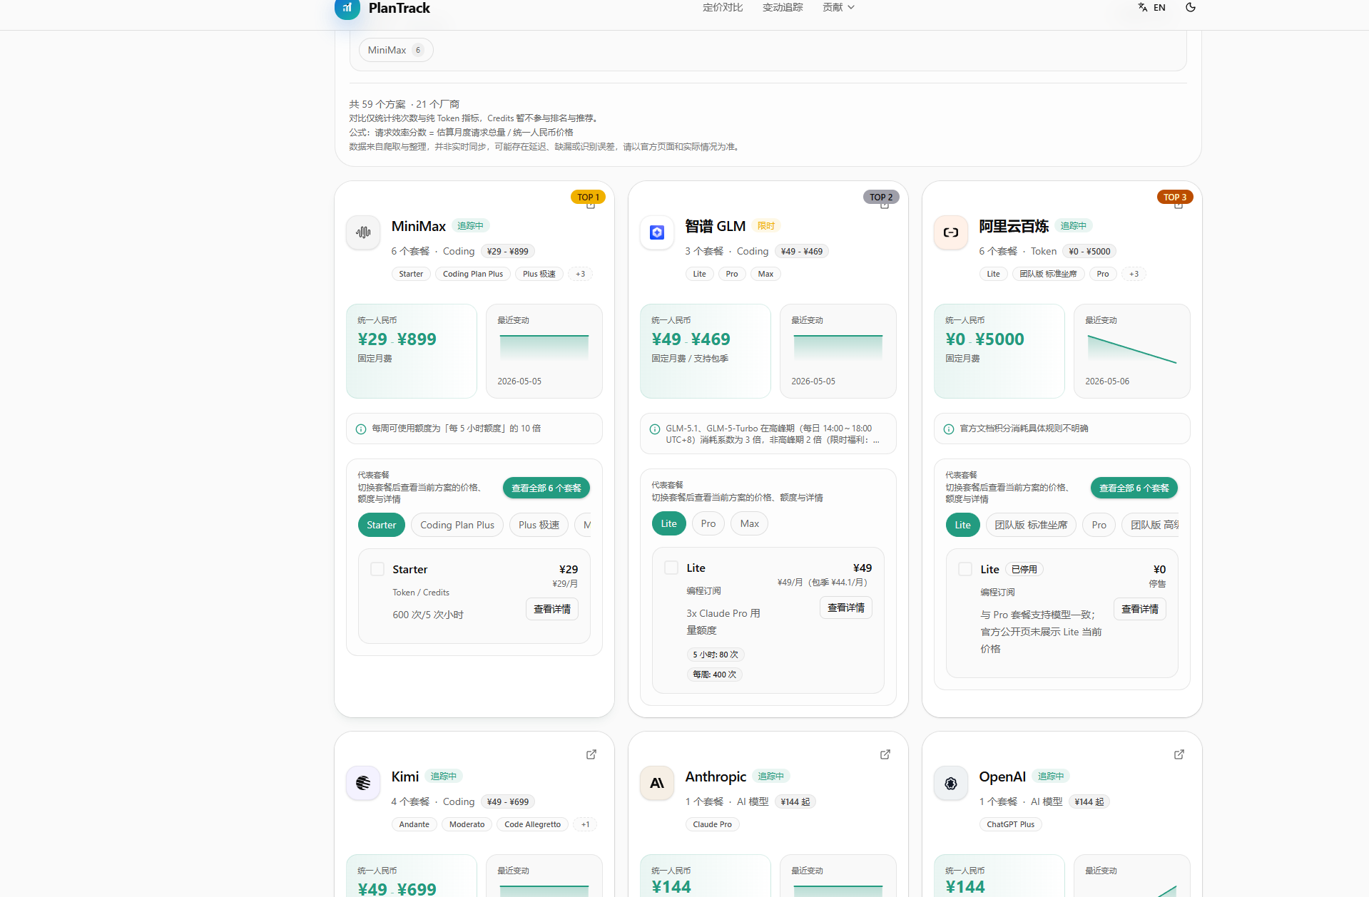Click the ¥0 - ¥5000 price pill
This screenshot has height=897, width=1369.
click(1089, 251)
